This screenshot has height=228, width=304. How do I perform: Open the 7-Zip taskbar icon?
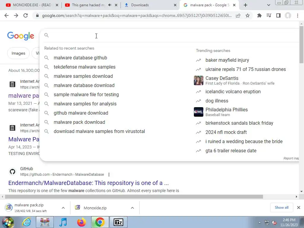point(118,222)
